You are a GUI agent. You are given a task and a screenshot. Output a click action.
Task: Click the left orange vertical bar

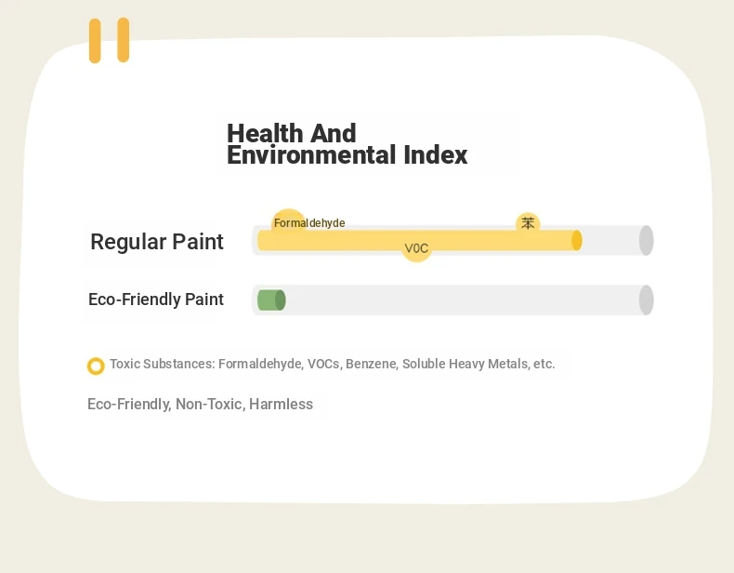pos(95,41)
